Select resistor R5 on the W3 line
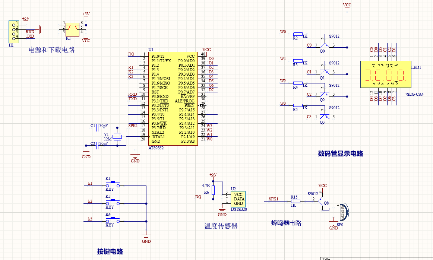Image resolution: width=433 pixels, height=260 pixels. click(298, 105)
